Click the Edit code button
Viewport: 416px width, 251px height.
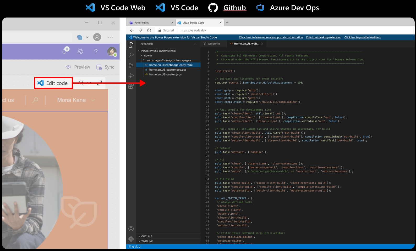pyautogui.click(x=53, y=83)
